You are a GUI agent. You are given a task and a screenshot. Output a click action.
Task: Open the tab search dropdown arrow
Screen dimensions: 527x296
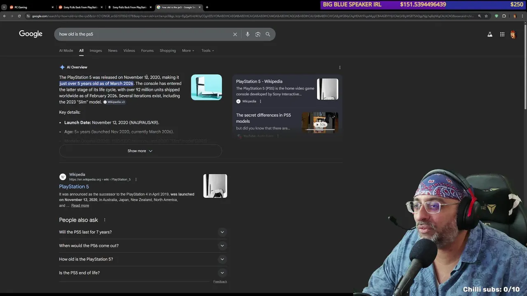(x=4, y=7)
